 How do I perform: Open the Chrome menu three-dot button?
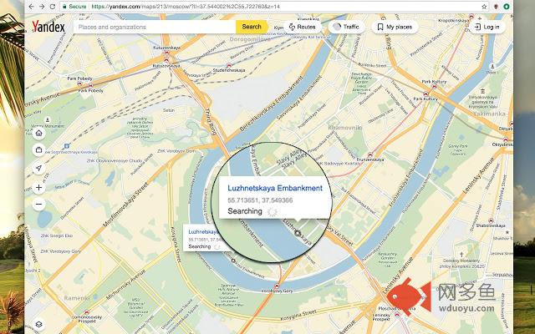tap(517, 6)
